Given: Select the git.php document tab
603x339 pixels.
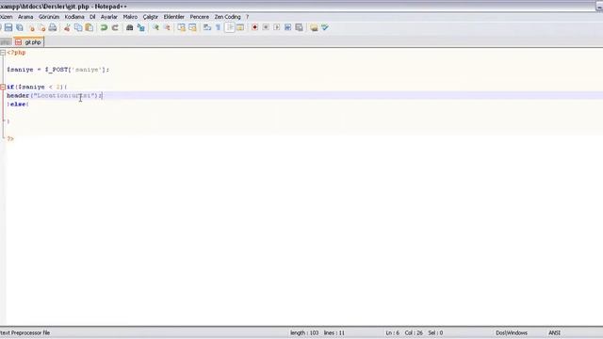Looking at the screenshot, I should pyautogui.click(x=28, y=42).
